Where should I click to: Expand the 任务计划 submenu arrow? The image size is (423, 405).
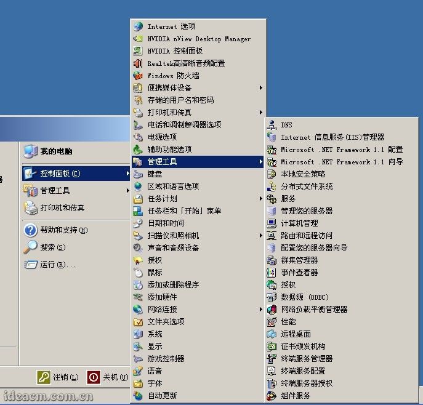261,199
